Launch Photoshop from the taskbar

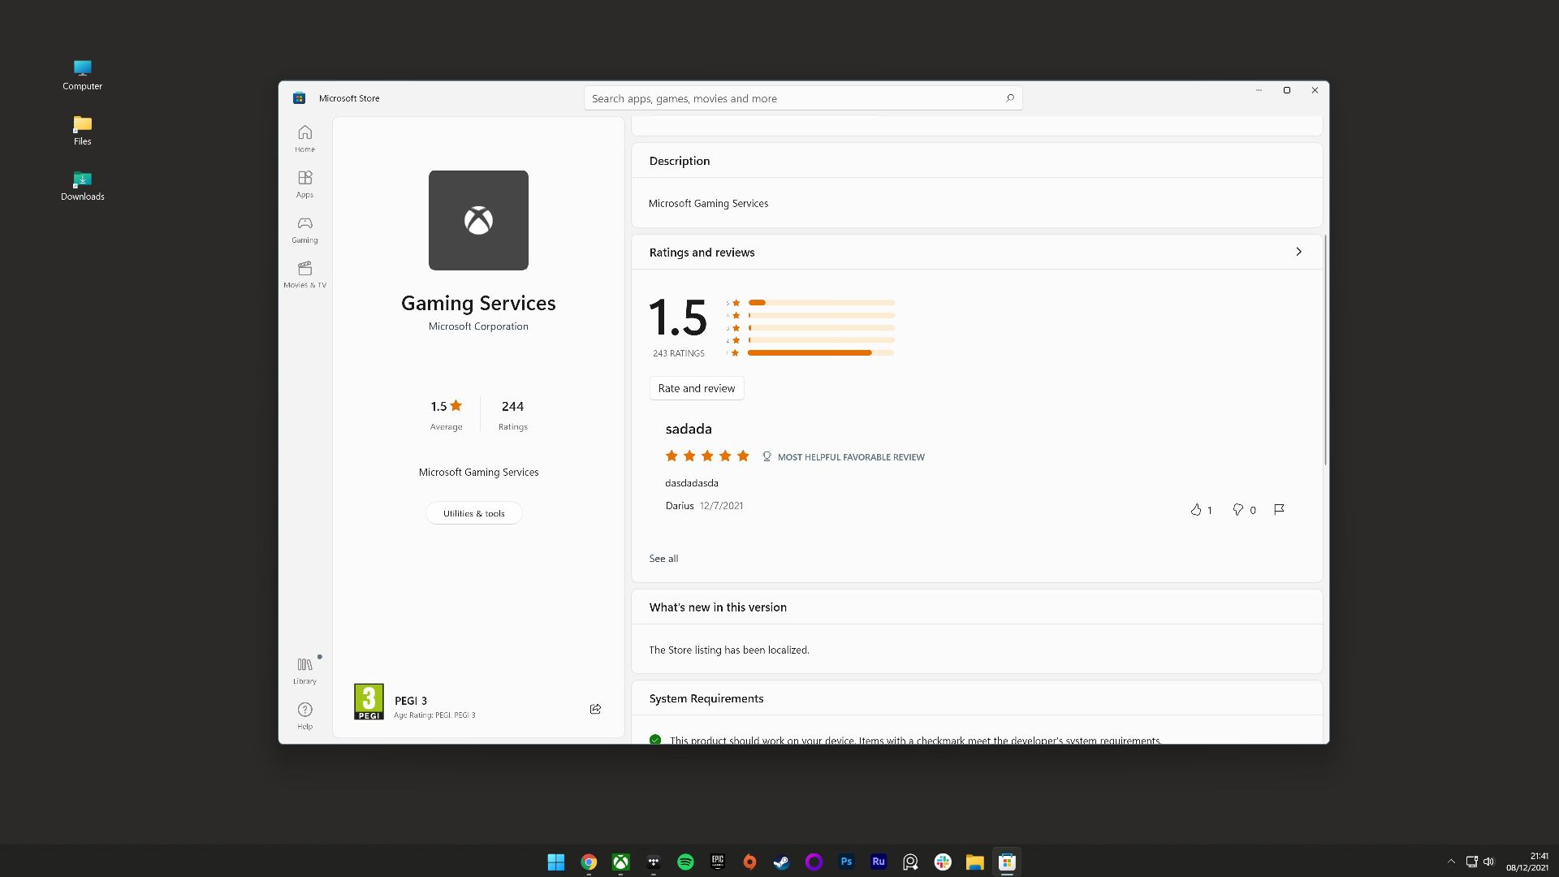pyautogui.click(x=846, y=862)
